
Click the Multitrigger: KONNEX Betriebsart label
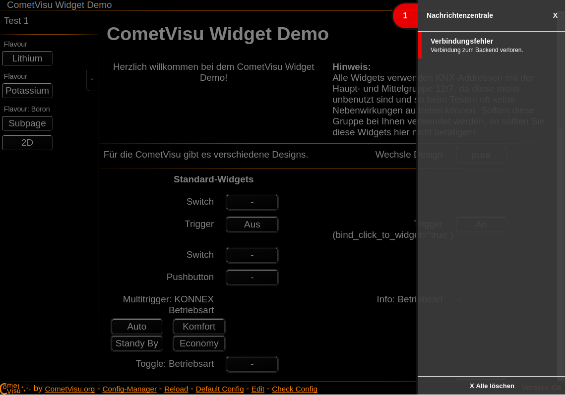pos(168,304)
